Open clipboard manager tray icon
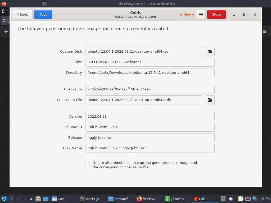Viewport: 271px width, 203px height. tap(241, 199)
